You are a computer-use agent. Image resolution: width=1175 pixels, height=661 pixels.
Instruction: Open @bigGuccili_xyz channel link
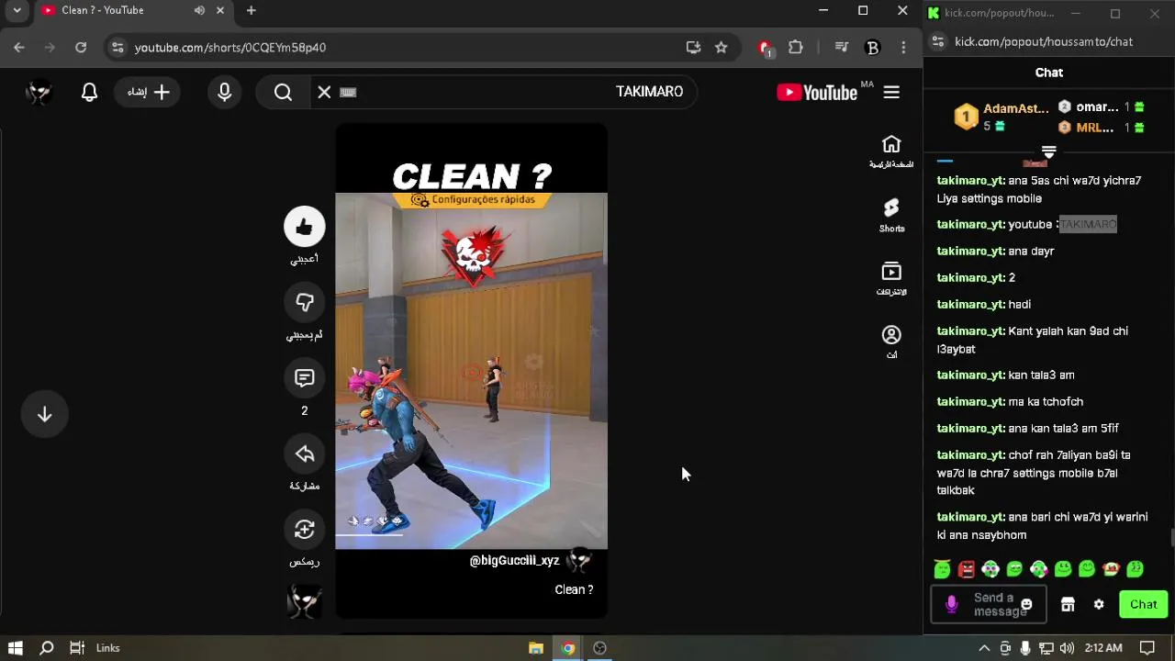(514, 560)
